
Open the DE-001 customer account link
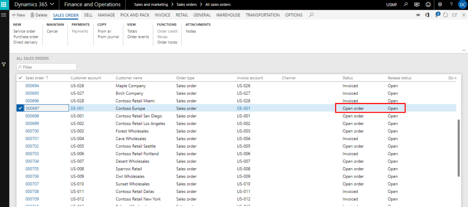[x=77, y=109]
